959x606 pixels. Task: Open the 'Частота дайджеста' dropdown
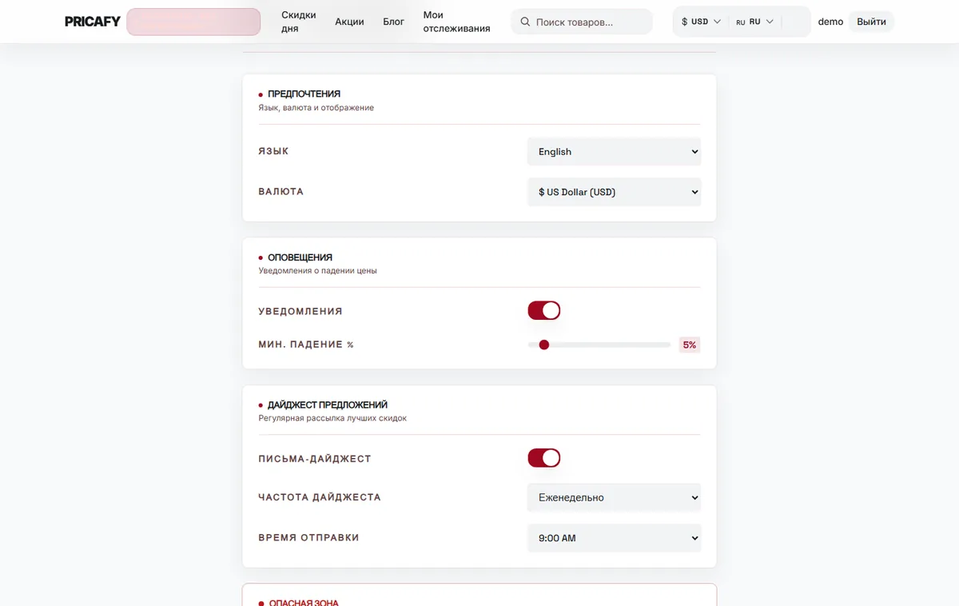pos(614,497)
